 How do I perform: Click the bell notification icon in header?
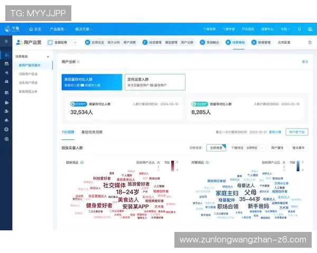pyautogui.click(x=309, y=29)
